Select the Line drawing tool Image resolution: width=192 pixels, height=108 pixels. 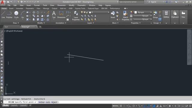3,15
